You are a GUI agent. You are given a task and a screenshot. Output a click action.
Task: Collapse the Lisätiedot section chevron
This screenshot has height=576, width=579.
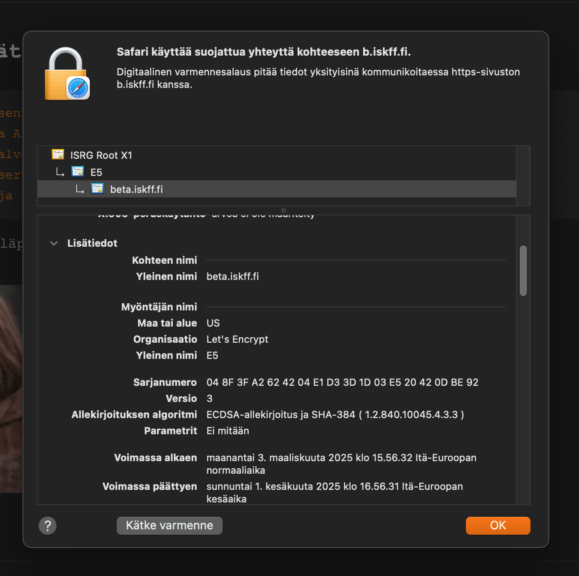tap(54, 243)
